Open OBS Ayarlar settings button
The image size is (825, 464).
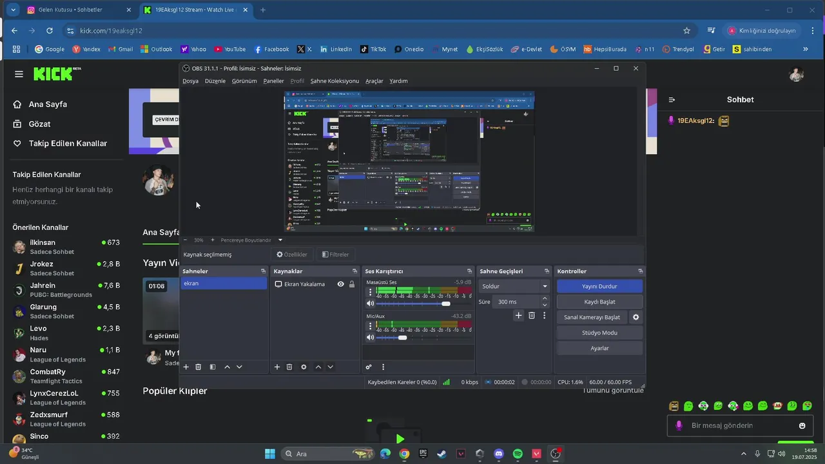point(599,348)
